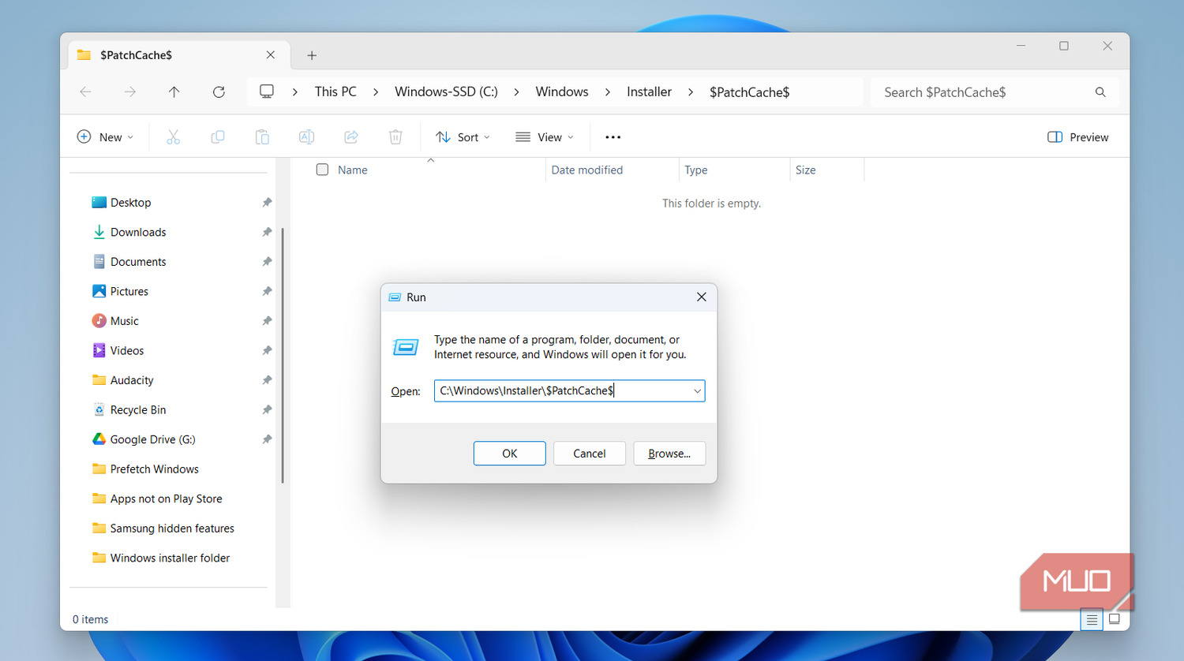Viewport: 1184px width, 661px height.
Task: Refresh the $PatchCache$ folder view
Action: pos(219,92)
